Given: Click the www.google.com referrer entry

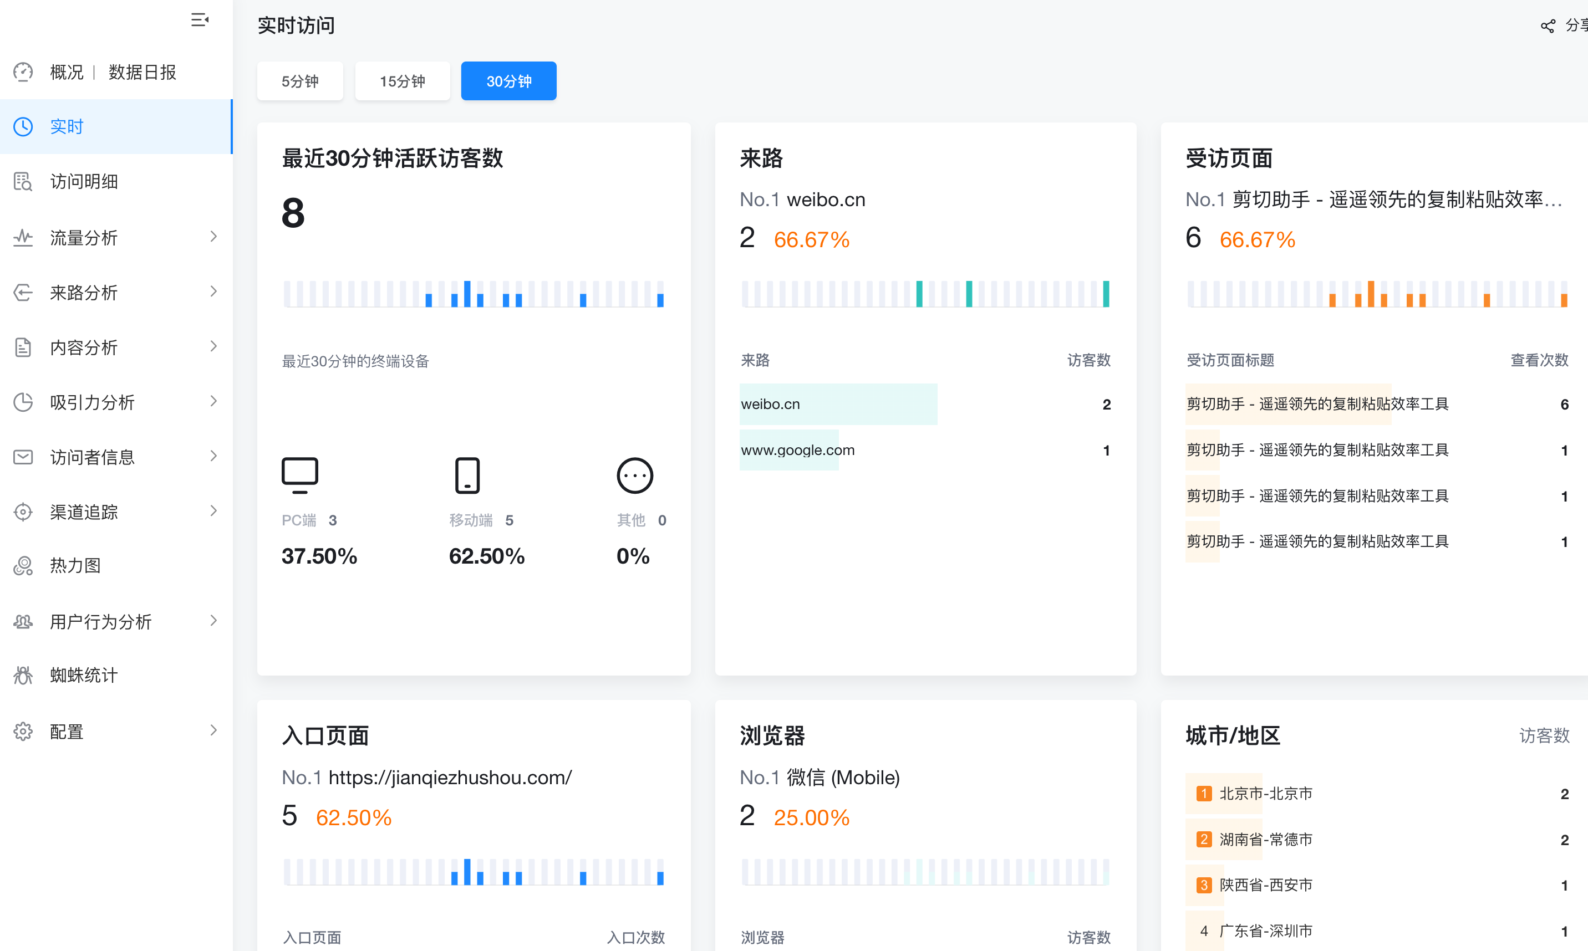Looking at the screenshot, I should (797, 450).
